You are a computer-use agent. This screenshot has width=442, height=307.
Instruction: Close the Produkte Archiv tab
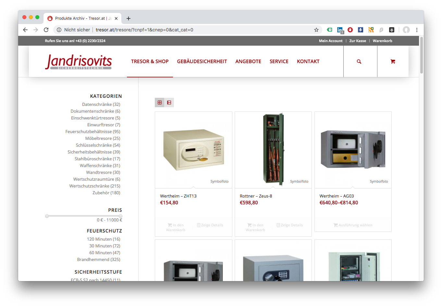(x=116, y=18)
